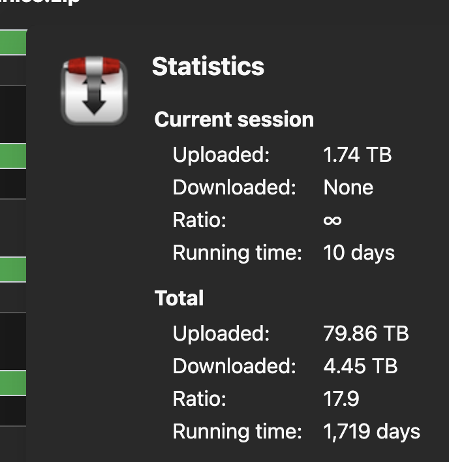Click the 79.86 TB total uploaded value
449x462 pixels.
coord(365,333)
